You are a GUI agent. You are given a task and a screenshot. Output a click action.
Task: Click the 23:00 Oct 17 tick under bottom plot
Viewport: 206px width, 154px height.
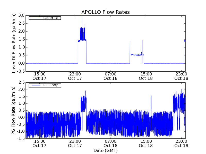coord(75,143)
